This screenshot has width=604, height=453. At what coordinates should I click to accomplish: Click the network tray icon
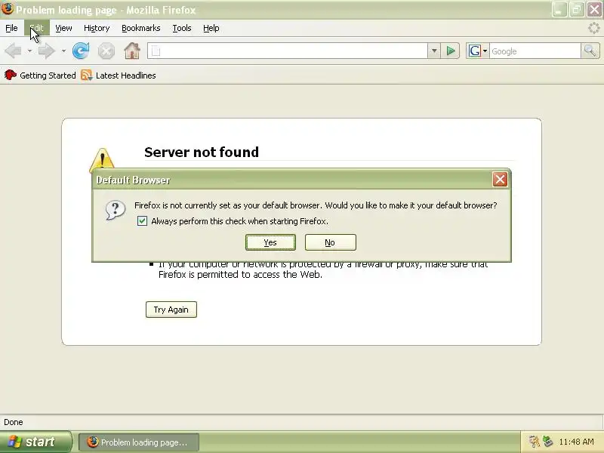click(x=547, y=442)
